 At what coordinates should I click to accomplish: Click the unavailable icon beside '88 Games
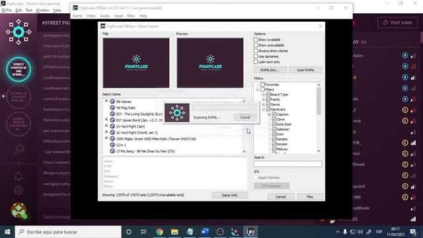pyautogui.click(x=112, y=101)
